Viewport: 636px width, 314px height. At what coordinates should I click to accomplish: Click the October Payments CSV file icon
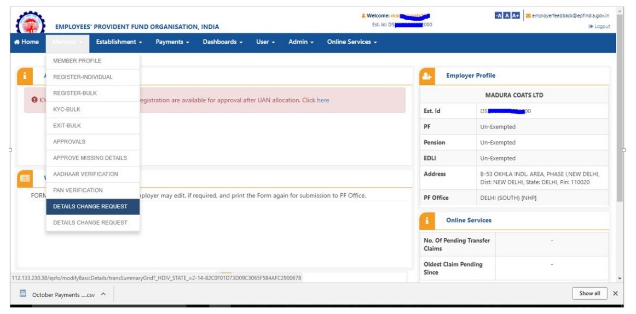point(23,294)
